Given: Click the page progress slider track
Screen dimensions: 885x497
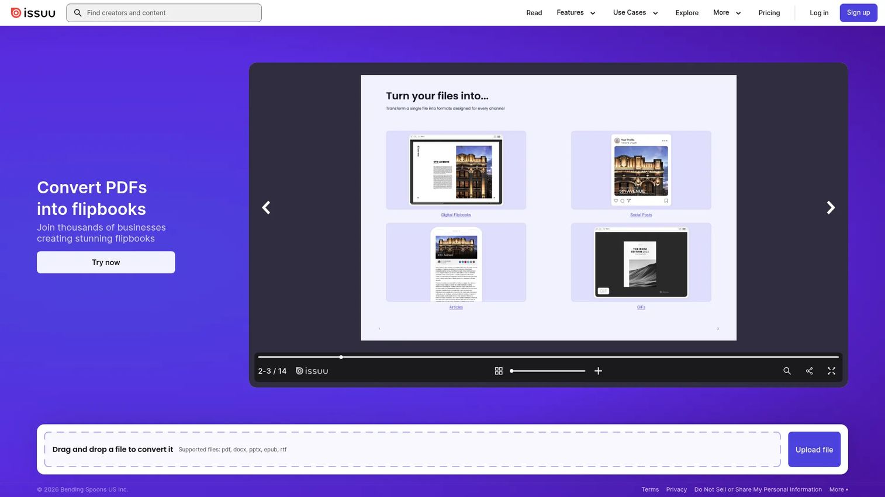Looking at the screenshot, I should (548, 357).
